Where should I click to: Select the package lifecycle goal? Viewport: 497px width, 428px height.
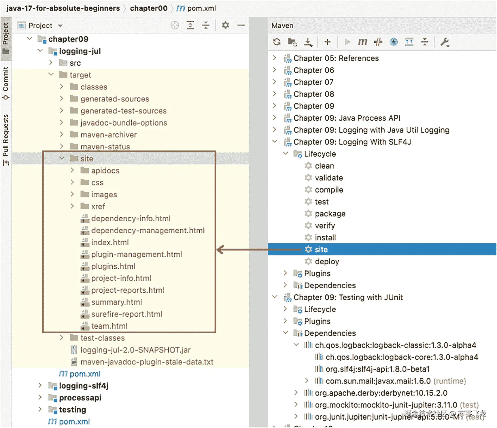tap(330, 214)
